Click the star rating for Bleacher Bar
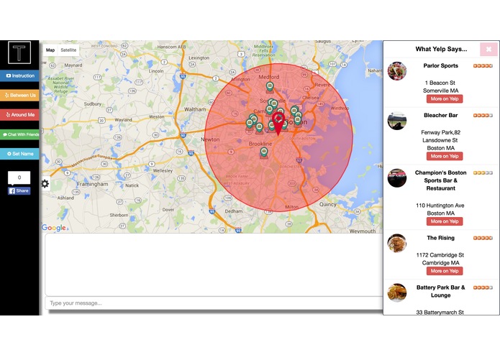500x355 pixels. coord(483,116)
